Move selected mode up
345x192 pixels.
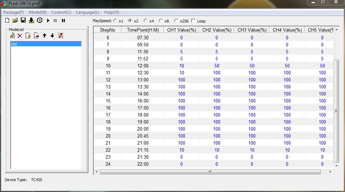click(x=44, y=35)
